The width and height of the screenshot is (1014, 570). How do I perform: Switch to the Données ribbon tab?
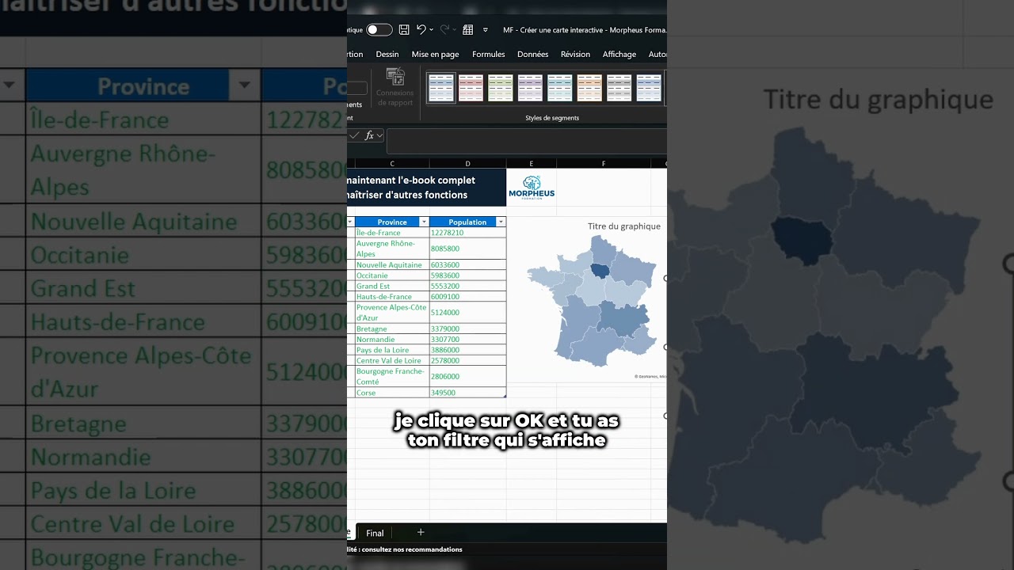tap(532, 54)
